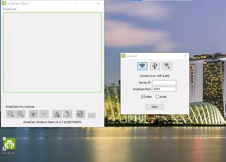The height and width of the screenshot is (162, 226).
Task: Select the WiFi Server mode icon
Action: [x=167, y=66]
